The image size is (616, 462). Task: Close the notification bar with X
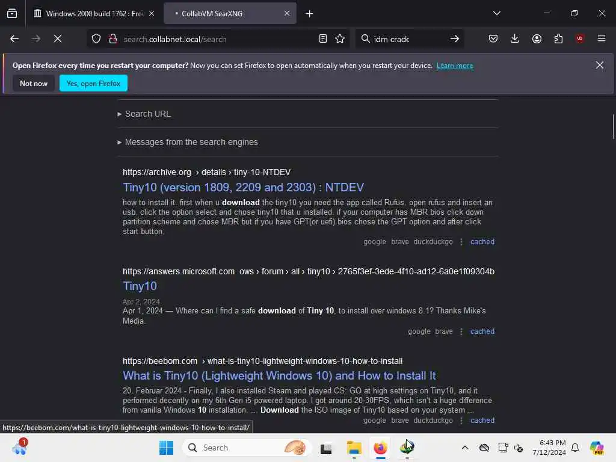(x=600, y=65)
